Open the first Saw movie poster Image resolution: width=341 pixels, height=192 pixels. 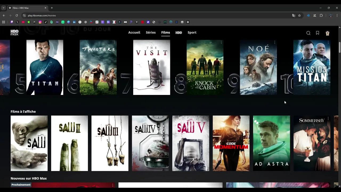(29, 143)
